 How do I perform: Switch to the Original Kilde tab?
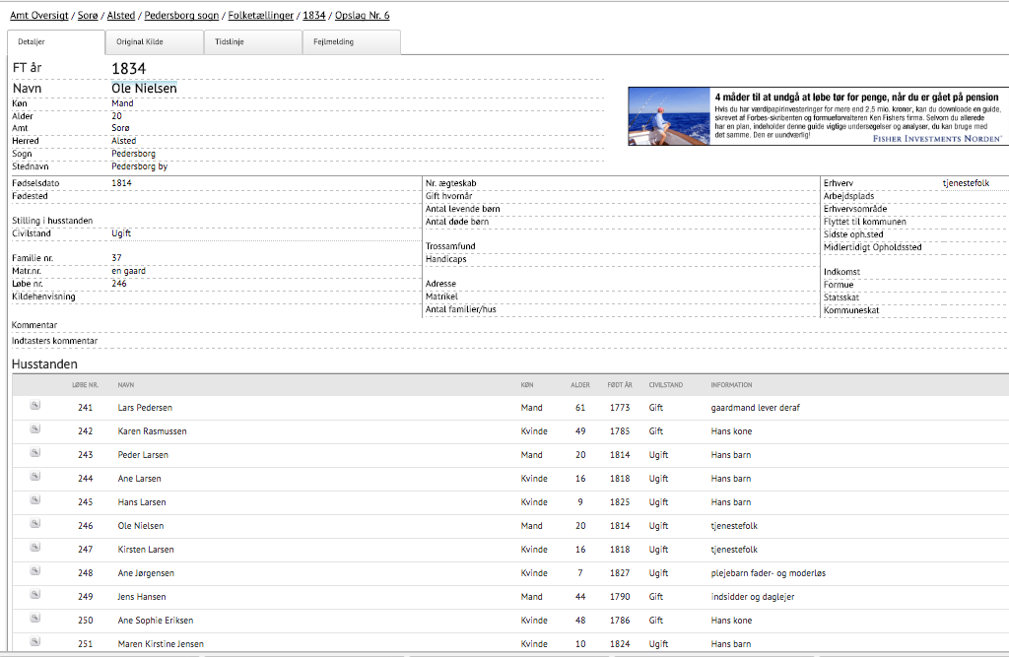155,41
